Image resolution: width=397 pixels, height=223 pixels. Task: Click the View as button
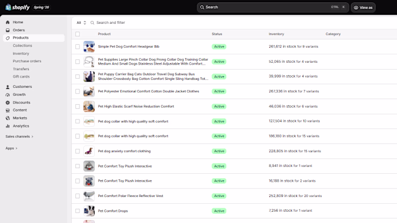(x=363, y=7)
